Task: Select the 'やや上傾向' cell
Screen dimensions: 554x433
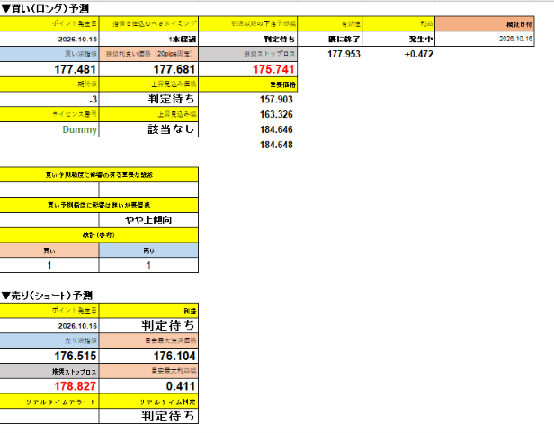Action: [x=148, y=220]
